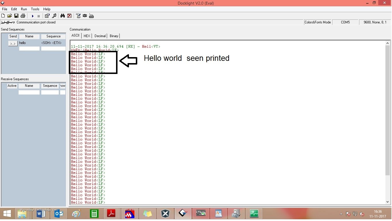The width and height of the screenshot is (392, 221).
Task: Click the Active column header in Receive Sequences
Action: pos(12,86)
